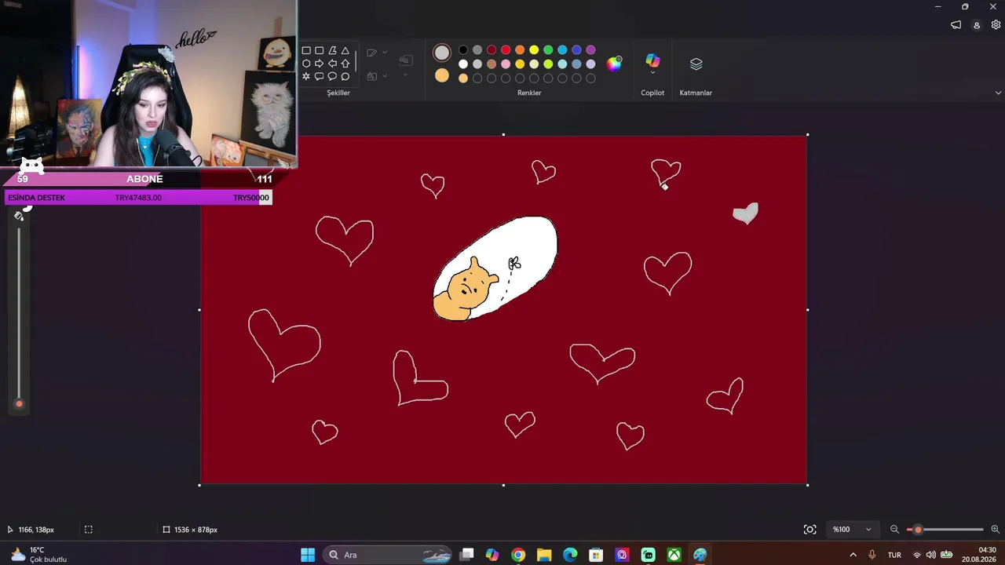
Task: Click the Renkler group label
Action: [x=529, y=93]
